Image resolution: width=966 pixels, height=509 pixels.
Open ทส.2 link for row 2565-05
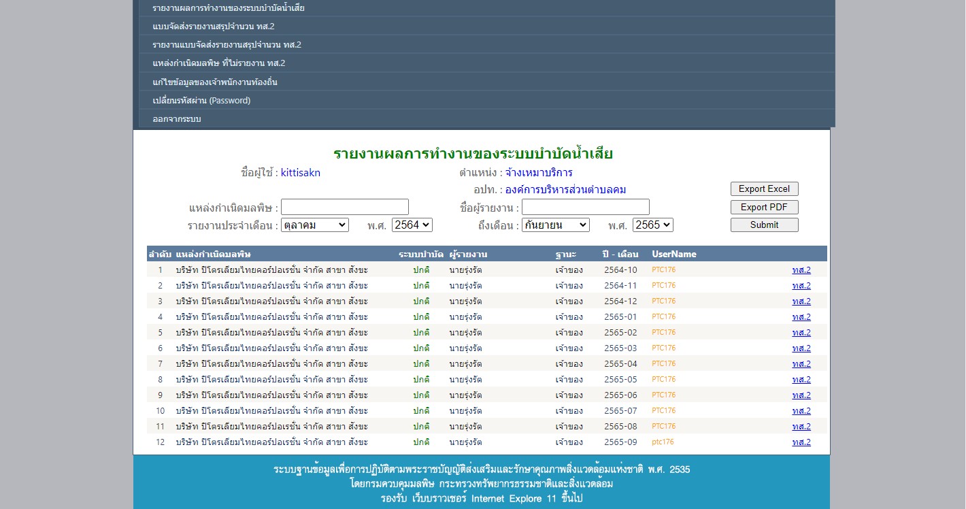point(801,379)
